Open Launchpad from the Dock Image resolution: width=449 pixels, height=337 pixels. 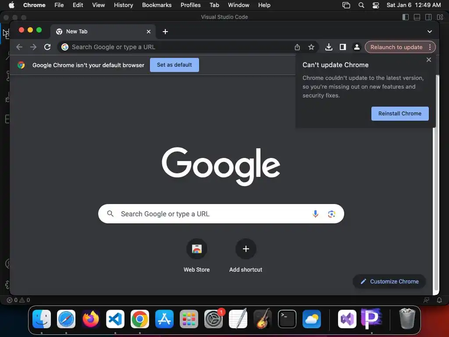pyautogui.click(x=189, y=319)
